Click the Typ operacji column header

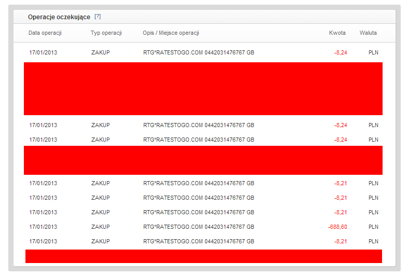[x=106, y=33]
